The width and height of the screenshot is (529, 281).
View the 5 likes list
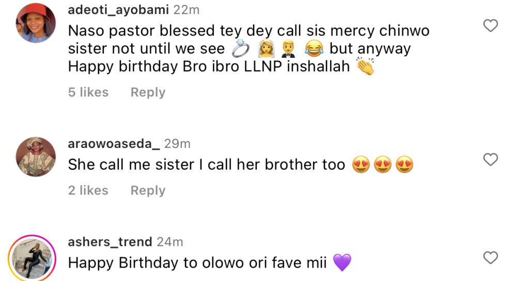(88, 92)
